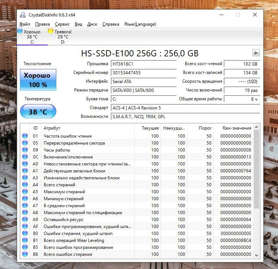Click raw value 00000000000E
Image resolution: width=278 pixels, height=269 pixels.
(x=236, y=233)
